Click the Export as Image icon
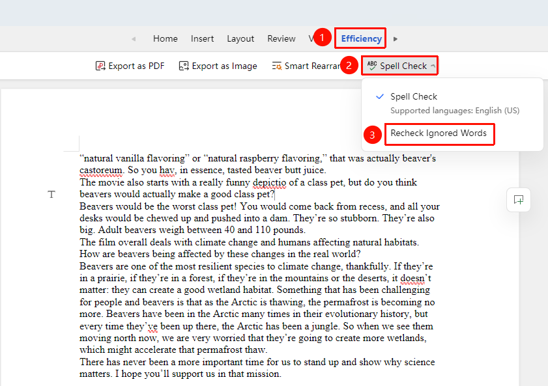Viewport: 548px width, 386px height. [x=184, y=66]
